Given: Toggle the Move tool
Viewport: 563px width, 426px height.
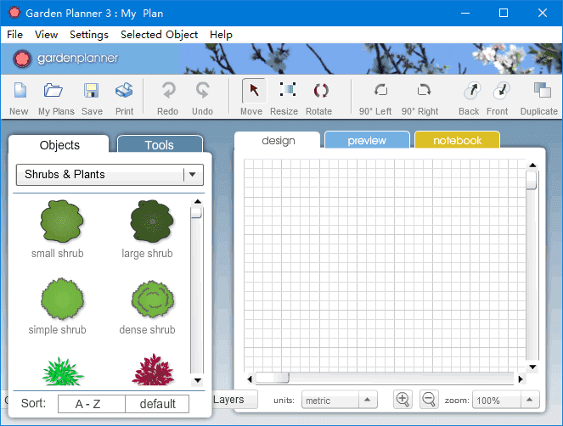Looking at the screenshot, I should pyautogui.click(x=251, y=91).
